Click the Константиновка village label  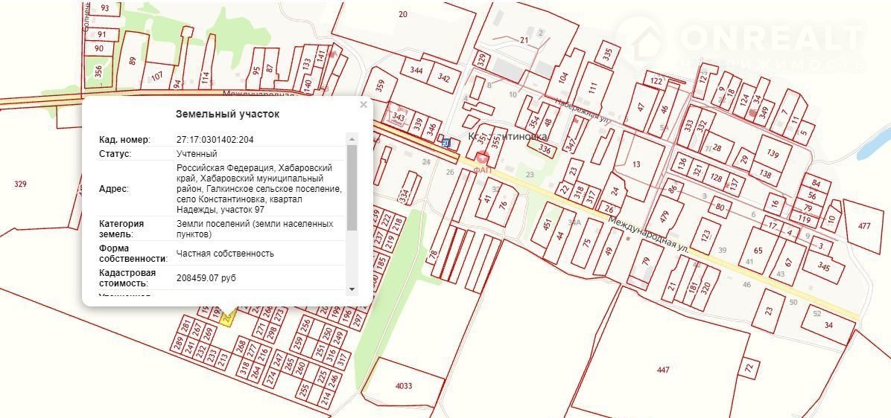coord(507,137)
